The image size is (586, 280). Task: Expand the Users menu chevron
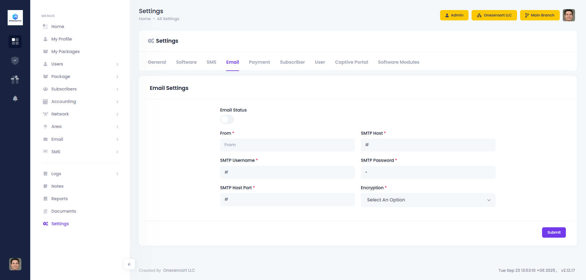pyautogui.click(x=117, y=64)
